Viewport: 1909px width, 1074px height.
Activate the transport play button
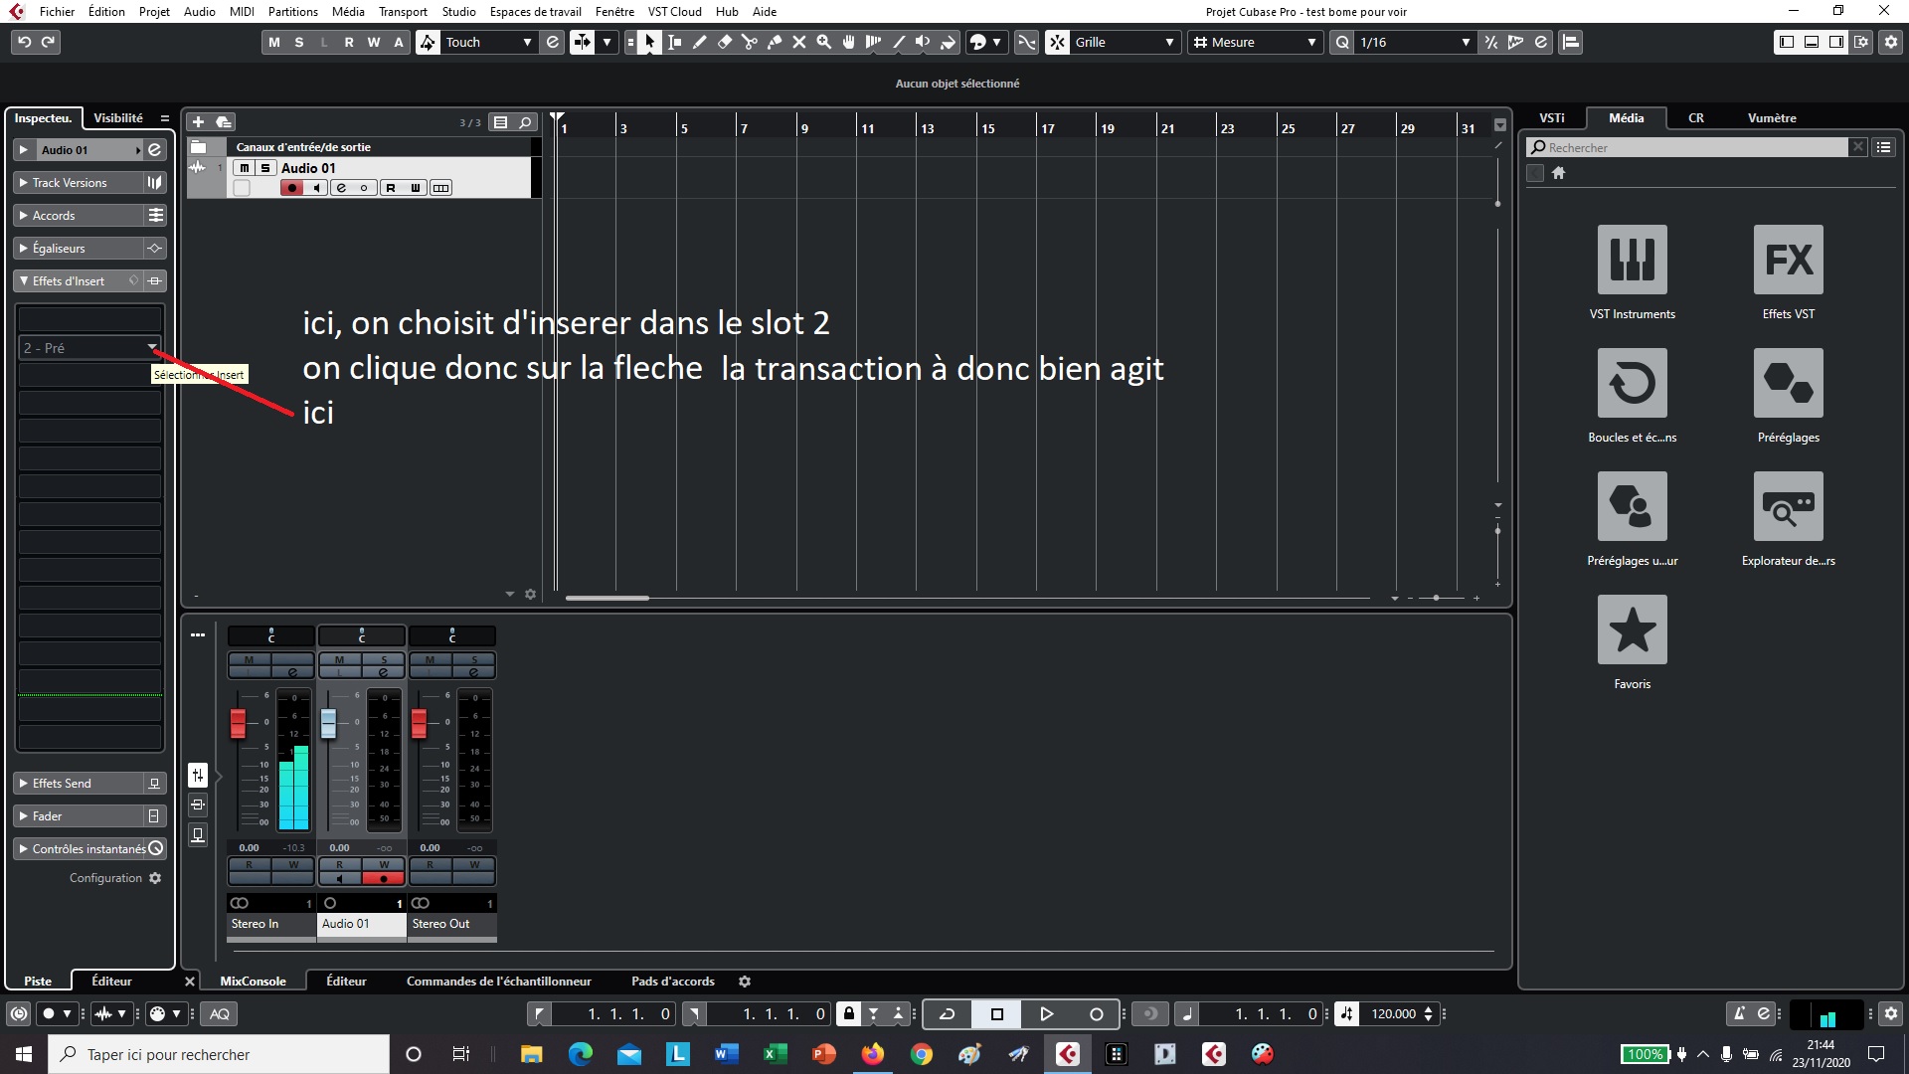click(1046, 1013)
